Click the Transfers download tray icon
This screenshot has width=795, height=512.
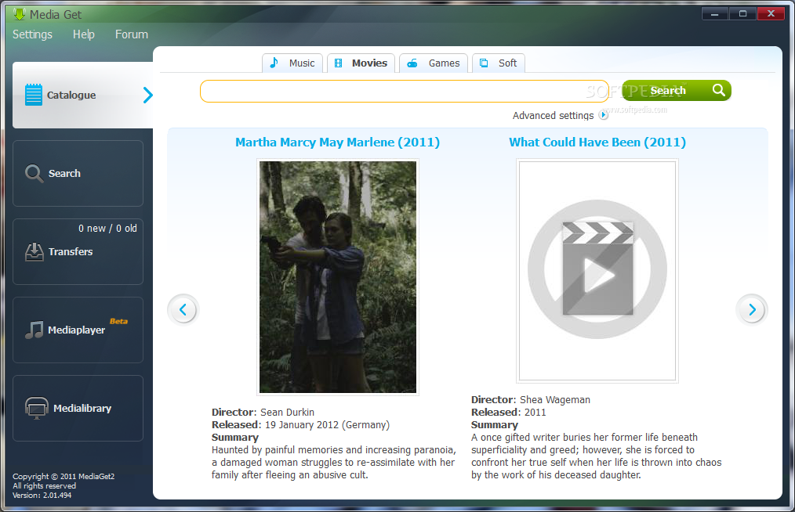point(34,252)
